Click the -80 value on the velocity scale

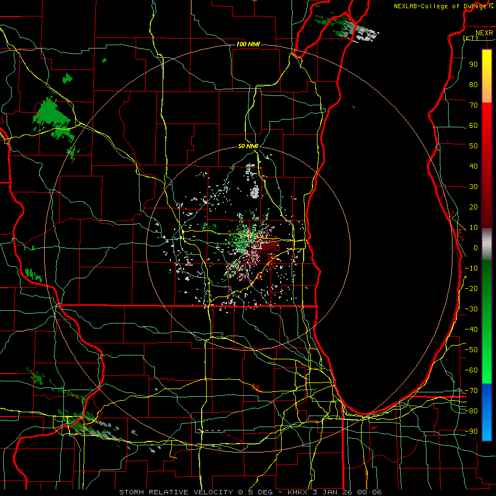(471, 411)
